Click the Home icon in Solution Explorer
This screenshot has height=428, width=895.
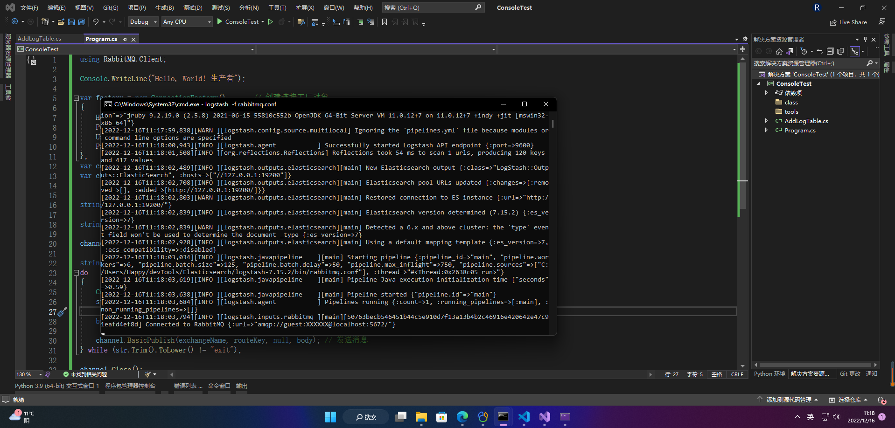(x=779, y=51)
